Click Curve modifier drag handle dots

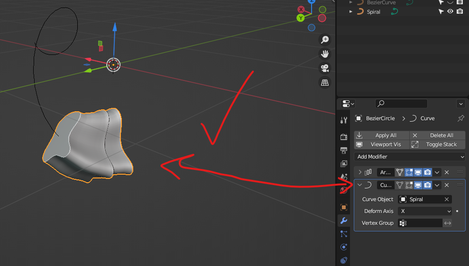pos(460,185)
